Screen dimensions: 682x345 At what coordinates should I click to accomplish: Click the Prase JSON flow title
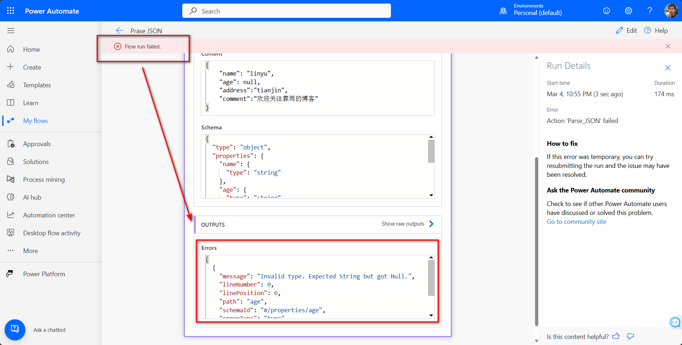pos(146,31)
